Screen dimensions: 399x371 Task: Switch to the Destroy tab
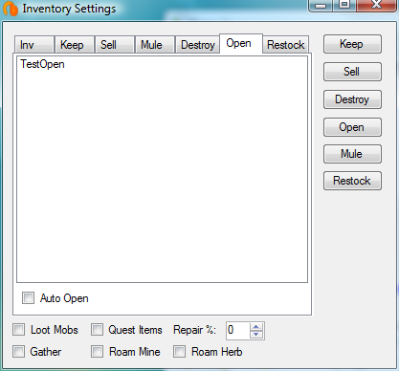[197, 45]
